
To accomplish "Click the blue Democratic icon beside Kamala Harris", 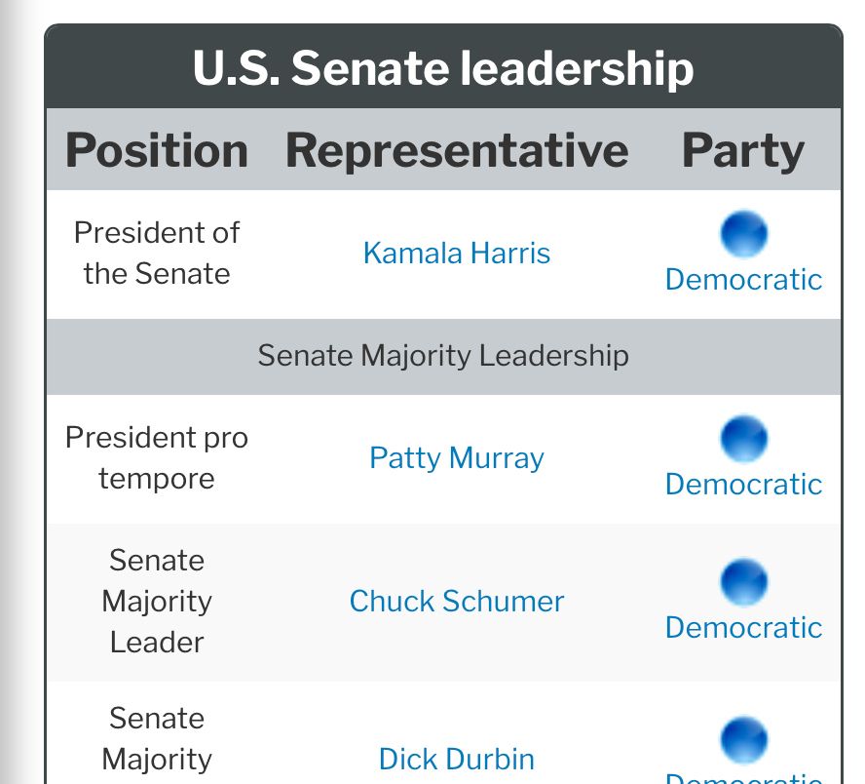I will click(x=743, y=234).
